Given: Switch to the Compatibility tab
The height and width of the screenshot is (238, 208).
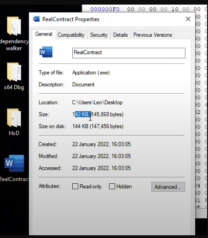Looking at the screenshot, I should [71, 35].
